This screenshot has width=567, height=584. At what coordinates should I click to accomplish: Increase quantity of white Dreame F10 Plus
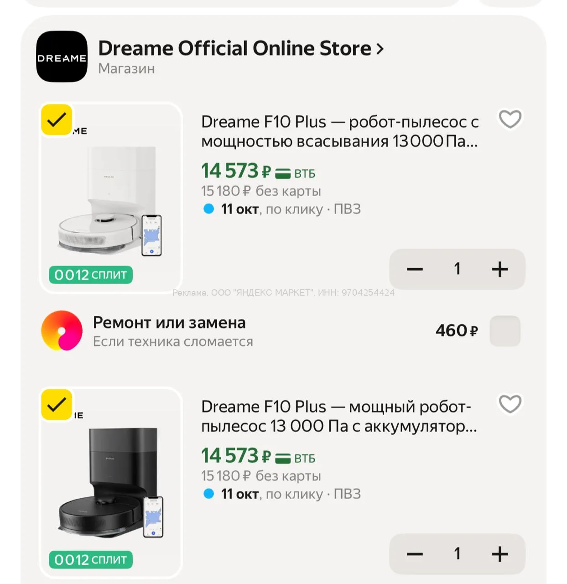[500, 269]
